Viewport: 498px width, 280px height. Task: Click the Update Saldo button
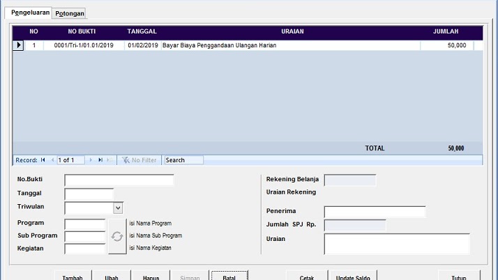[x=353, y=276]
